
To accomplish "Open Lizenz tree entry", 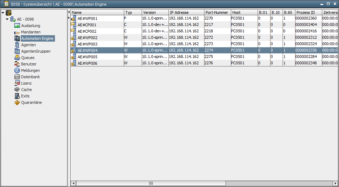I will tap(26, 83).
